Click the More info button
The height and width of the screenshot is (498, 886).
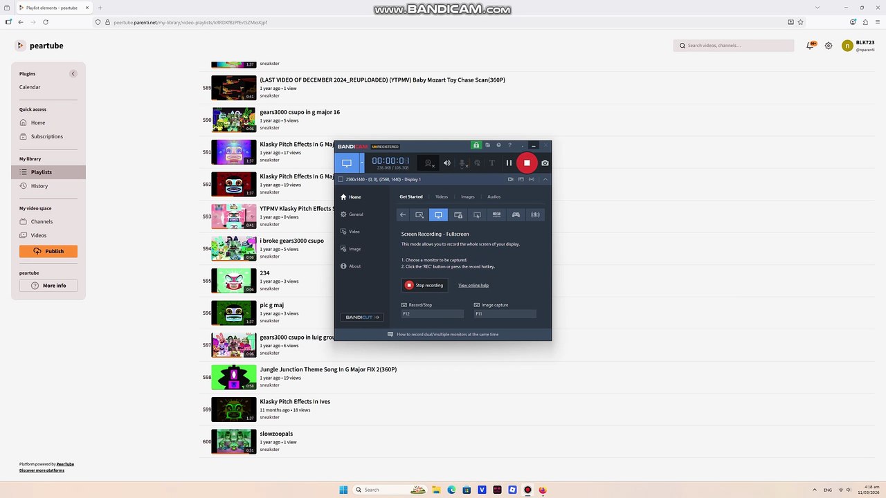point(48,286)
